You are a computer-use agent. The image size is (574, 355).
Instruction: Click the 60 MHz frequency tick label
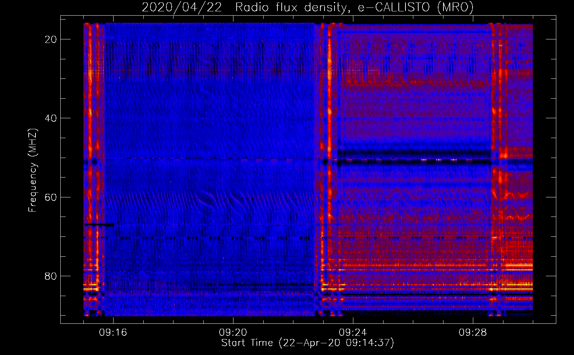[51, 197]
